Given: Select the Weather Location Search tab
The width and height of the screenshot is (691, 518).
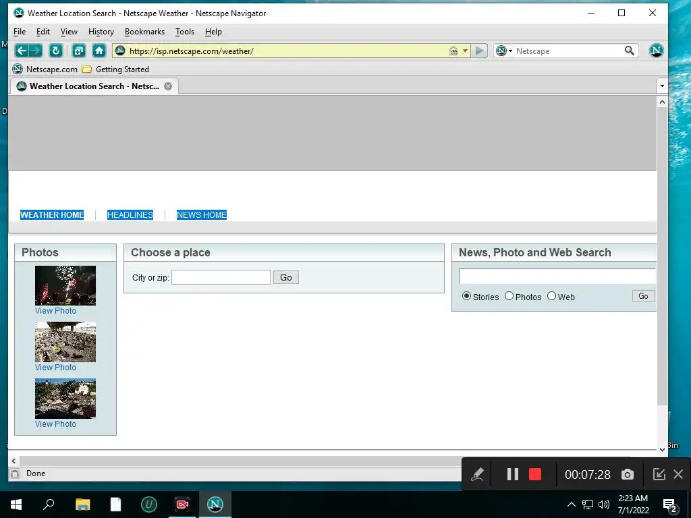Looking at the screenshot, I should pyautogui.click(x=94, y=86).
